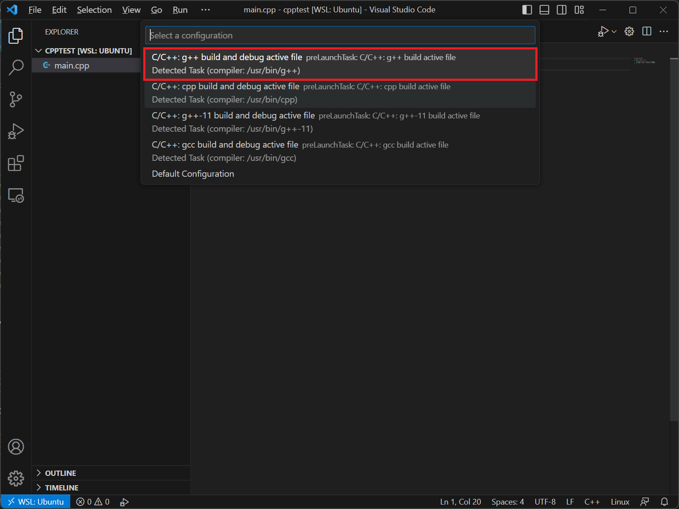Screen dimensions: 679x509
Task: Click WSL: Ubuntu remote indicator
Action: coord(36,502)
